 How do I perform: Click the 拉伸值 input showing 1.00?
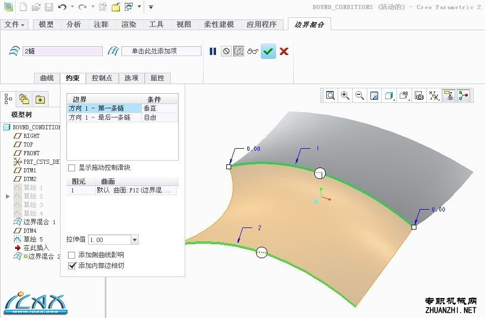pos(110,240)
